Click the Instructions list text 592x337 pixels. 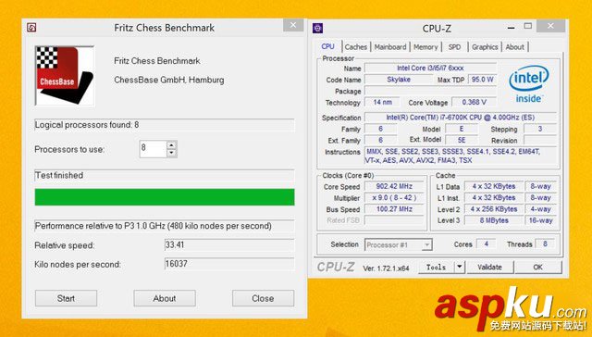pos(461,156)
